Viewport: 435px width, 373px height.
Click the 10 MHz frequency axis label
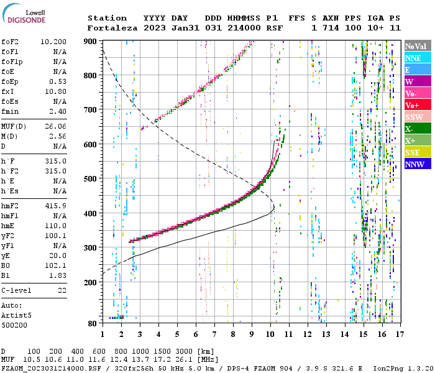tap(270, 334)
